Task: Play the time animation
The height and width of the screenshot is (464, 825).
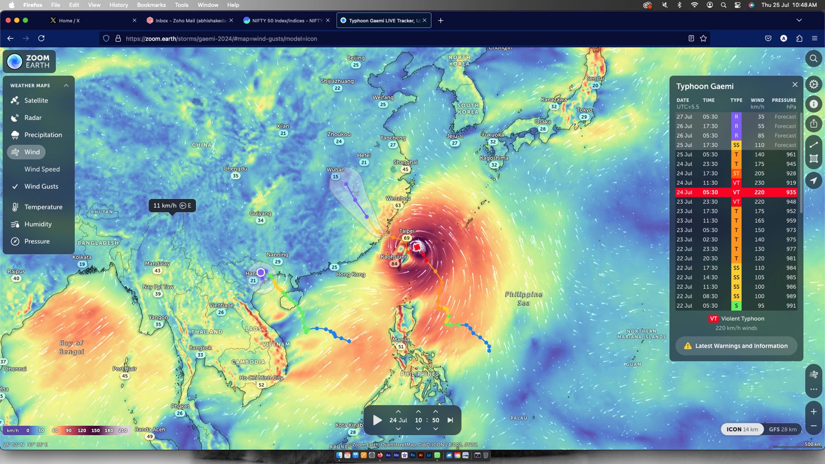Action: click(x=377, y=420)
